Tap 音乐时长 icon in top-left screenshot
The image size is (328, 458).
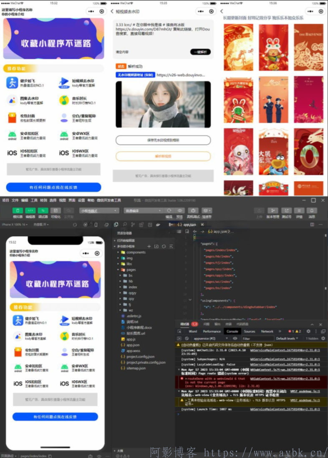64,100
